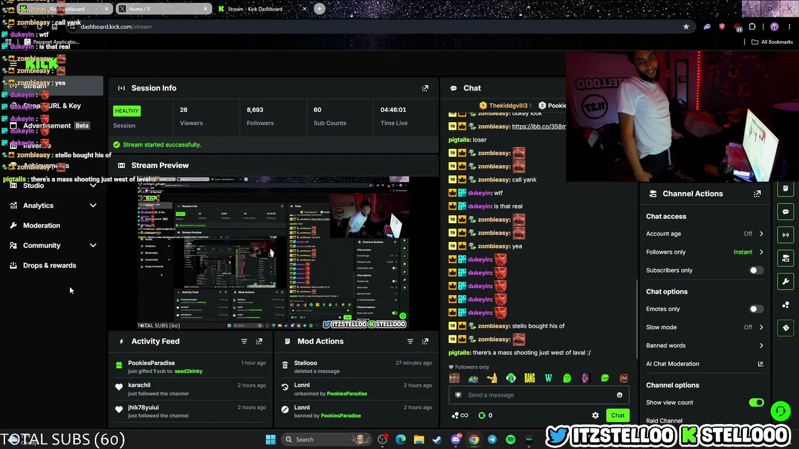Open Telegram from the taskbar
Image resolution: width=799 pixels, height=449 pixels.
click(x=493, y=440)
